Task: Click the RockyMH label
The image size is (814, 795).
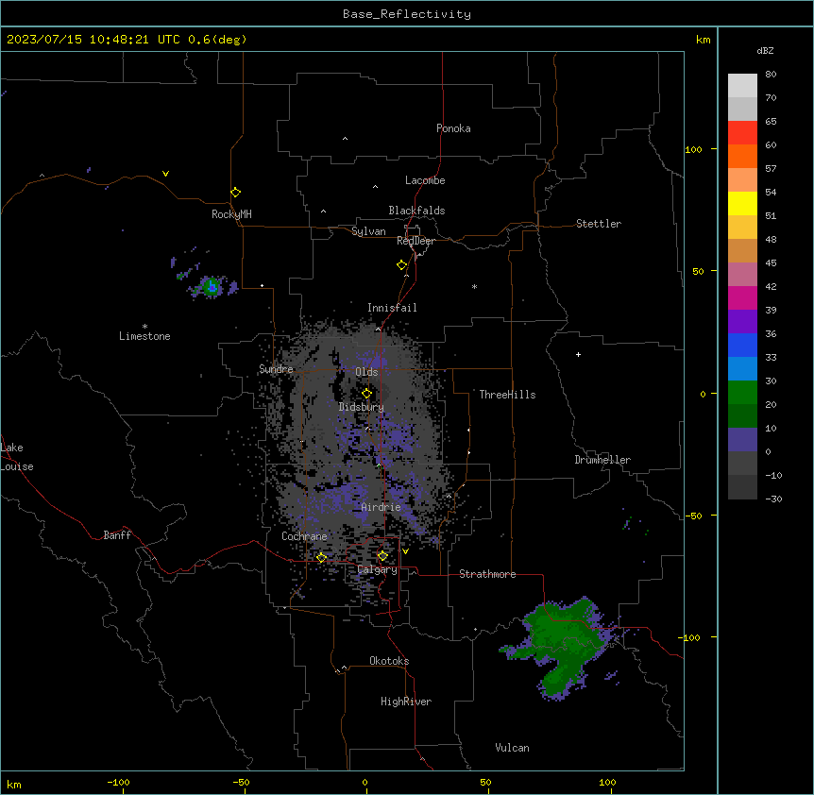Action: coord(231,214)
